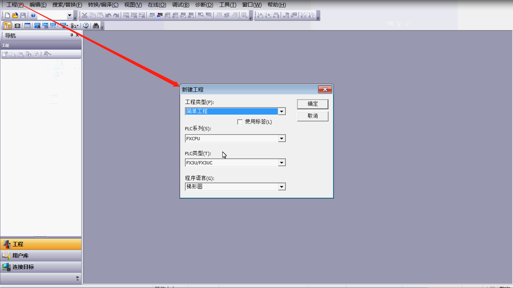Open the 工程(P) menu
Viewport: 513px width, 288px height.
point(15,5)
